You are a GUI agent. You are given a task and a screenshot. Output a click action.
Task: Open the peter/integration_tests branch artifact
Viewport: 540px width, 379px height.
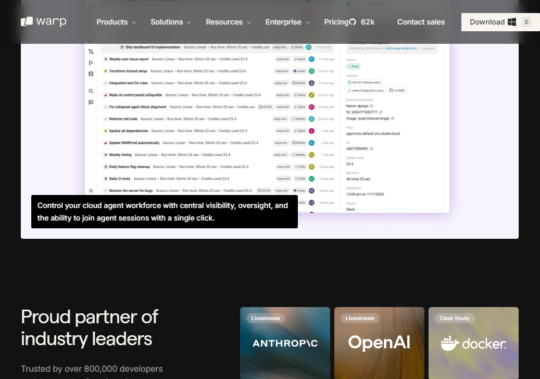pyautogui.click(x=366, y=90)
